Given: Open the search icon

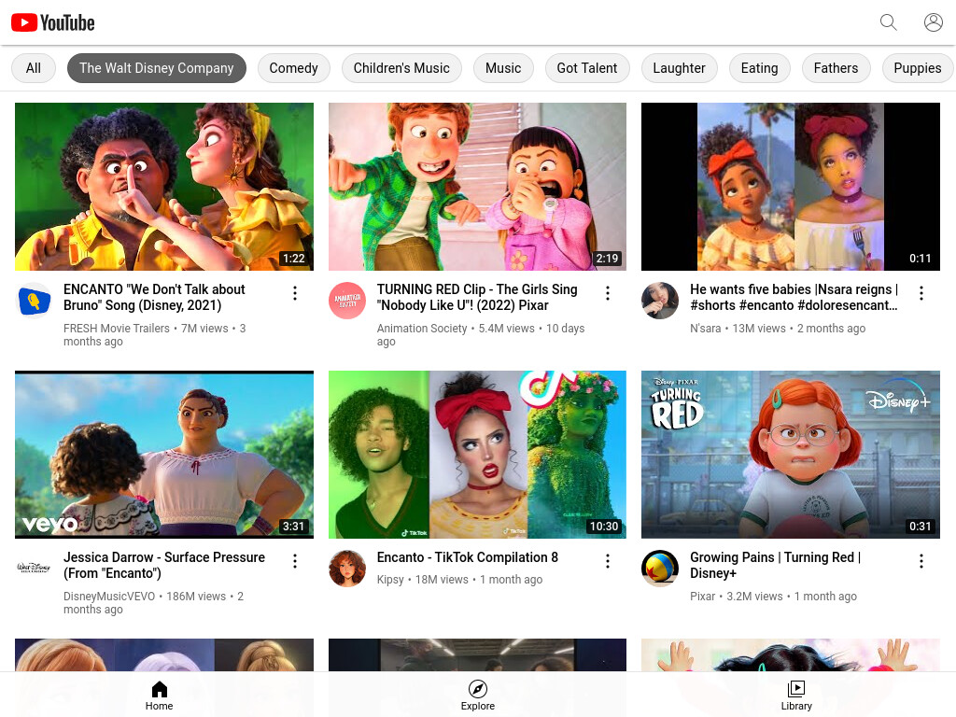Looking at the screenshot, I should 889,22.
